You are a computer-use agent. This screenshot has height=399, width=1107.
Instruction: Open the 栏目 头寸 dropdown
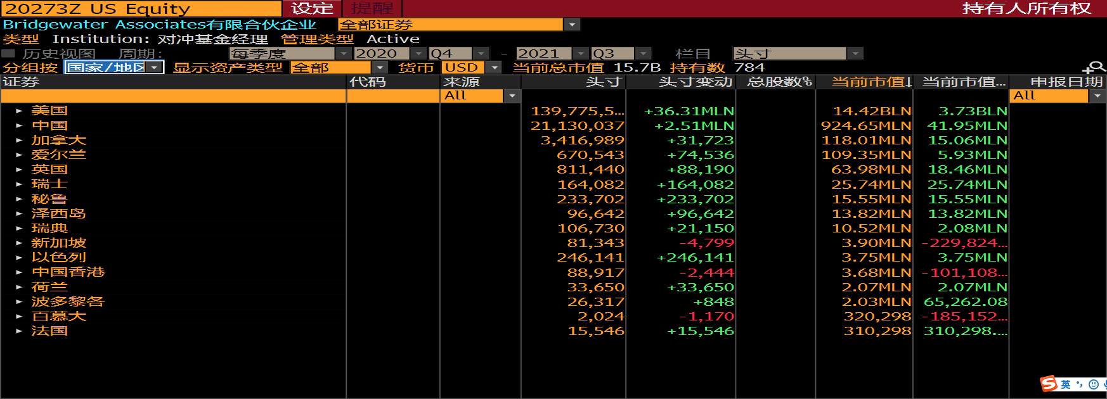pos(855,54)
